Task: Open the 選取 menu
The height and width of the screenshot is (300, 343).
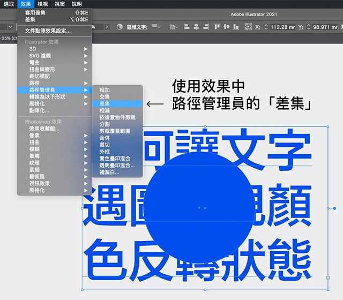Action: point(9,4)
